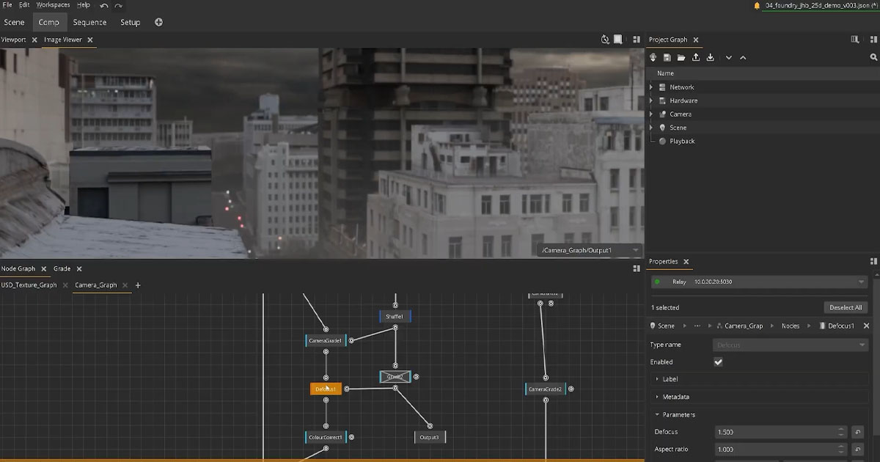Select the Viewport panel tab
This screenshot has height=462, width=880.
click(13, 40)
